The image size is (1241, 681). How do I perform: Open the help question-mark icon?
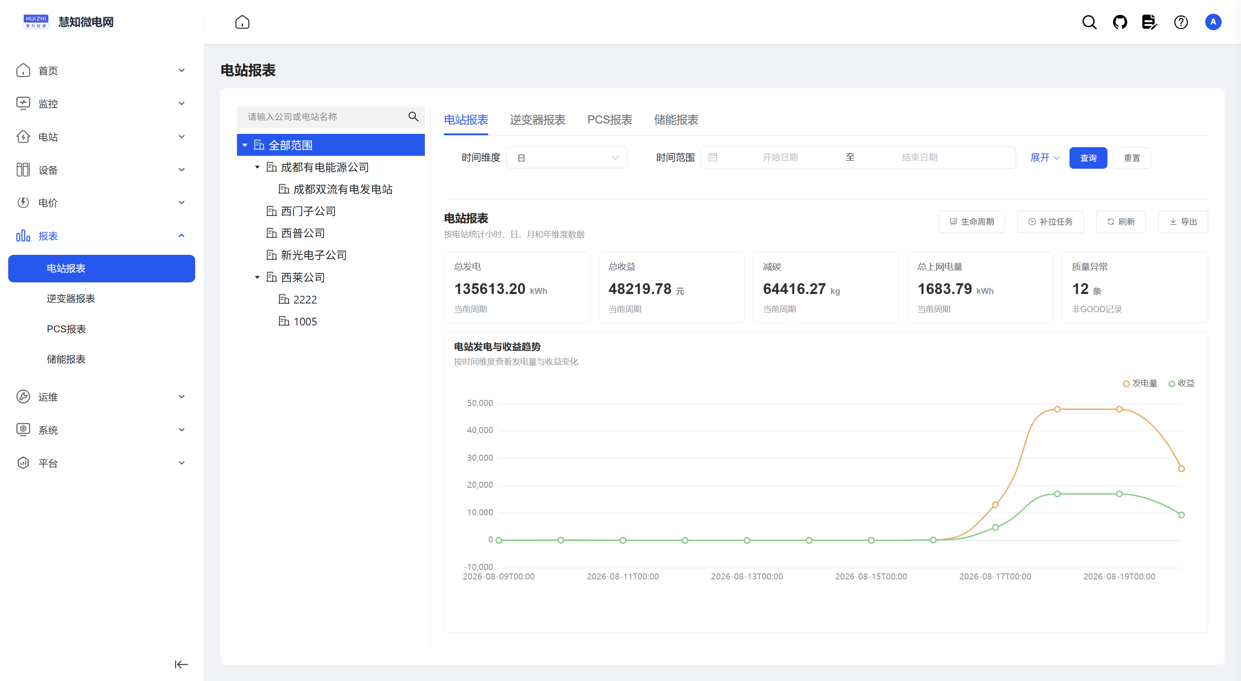click(x=1181, y=22)
